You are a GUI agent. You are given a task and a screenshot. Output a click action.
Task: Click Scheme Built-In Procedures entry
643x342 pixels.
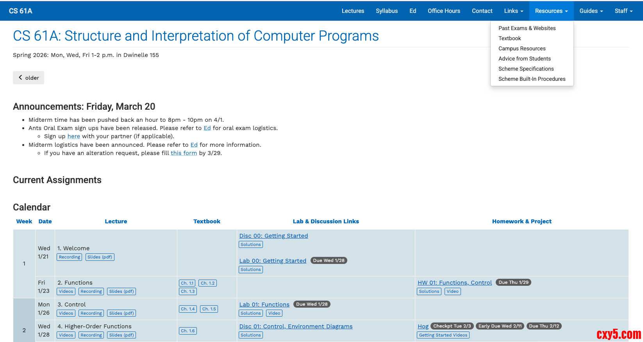tap(532, 79)
